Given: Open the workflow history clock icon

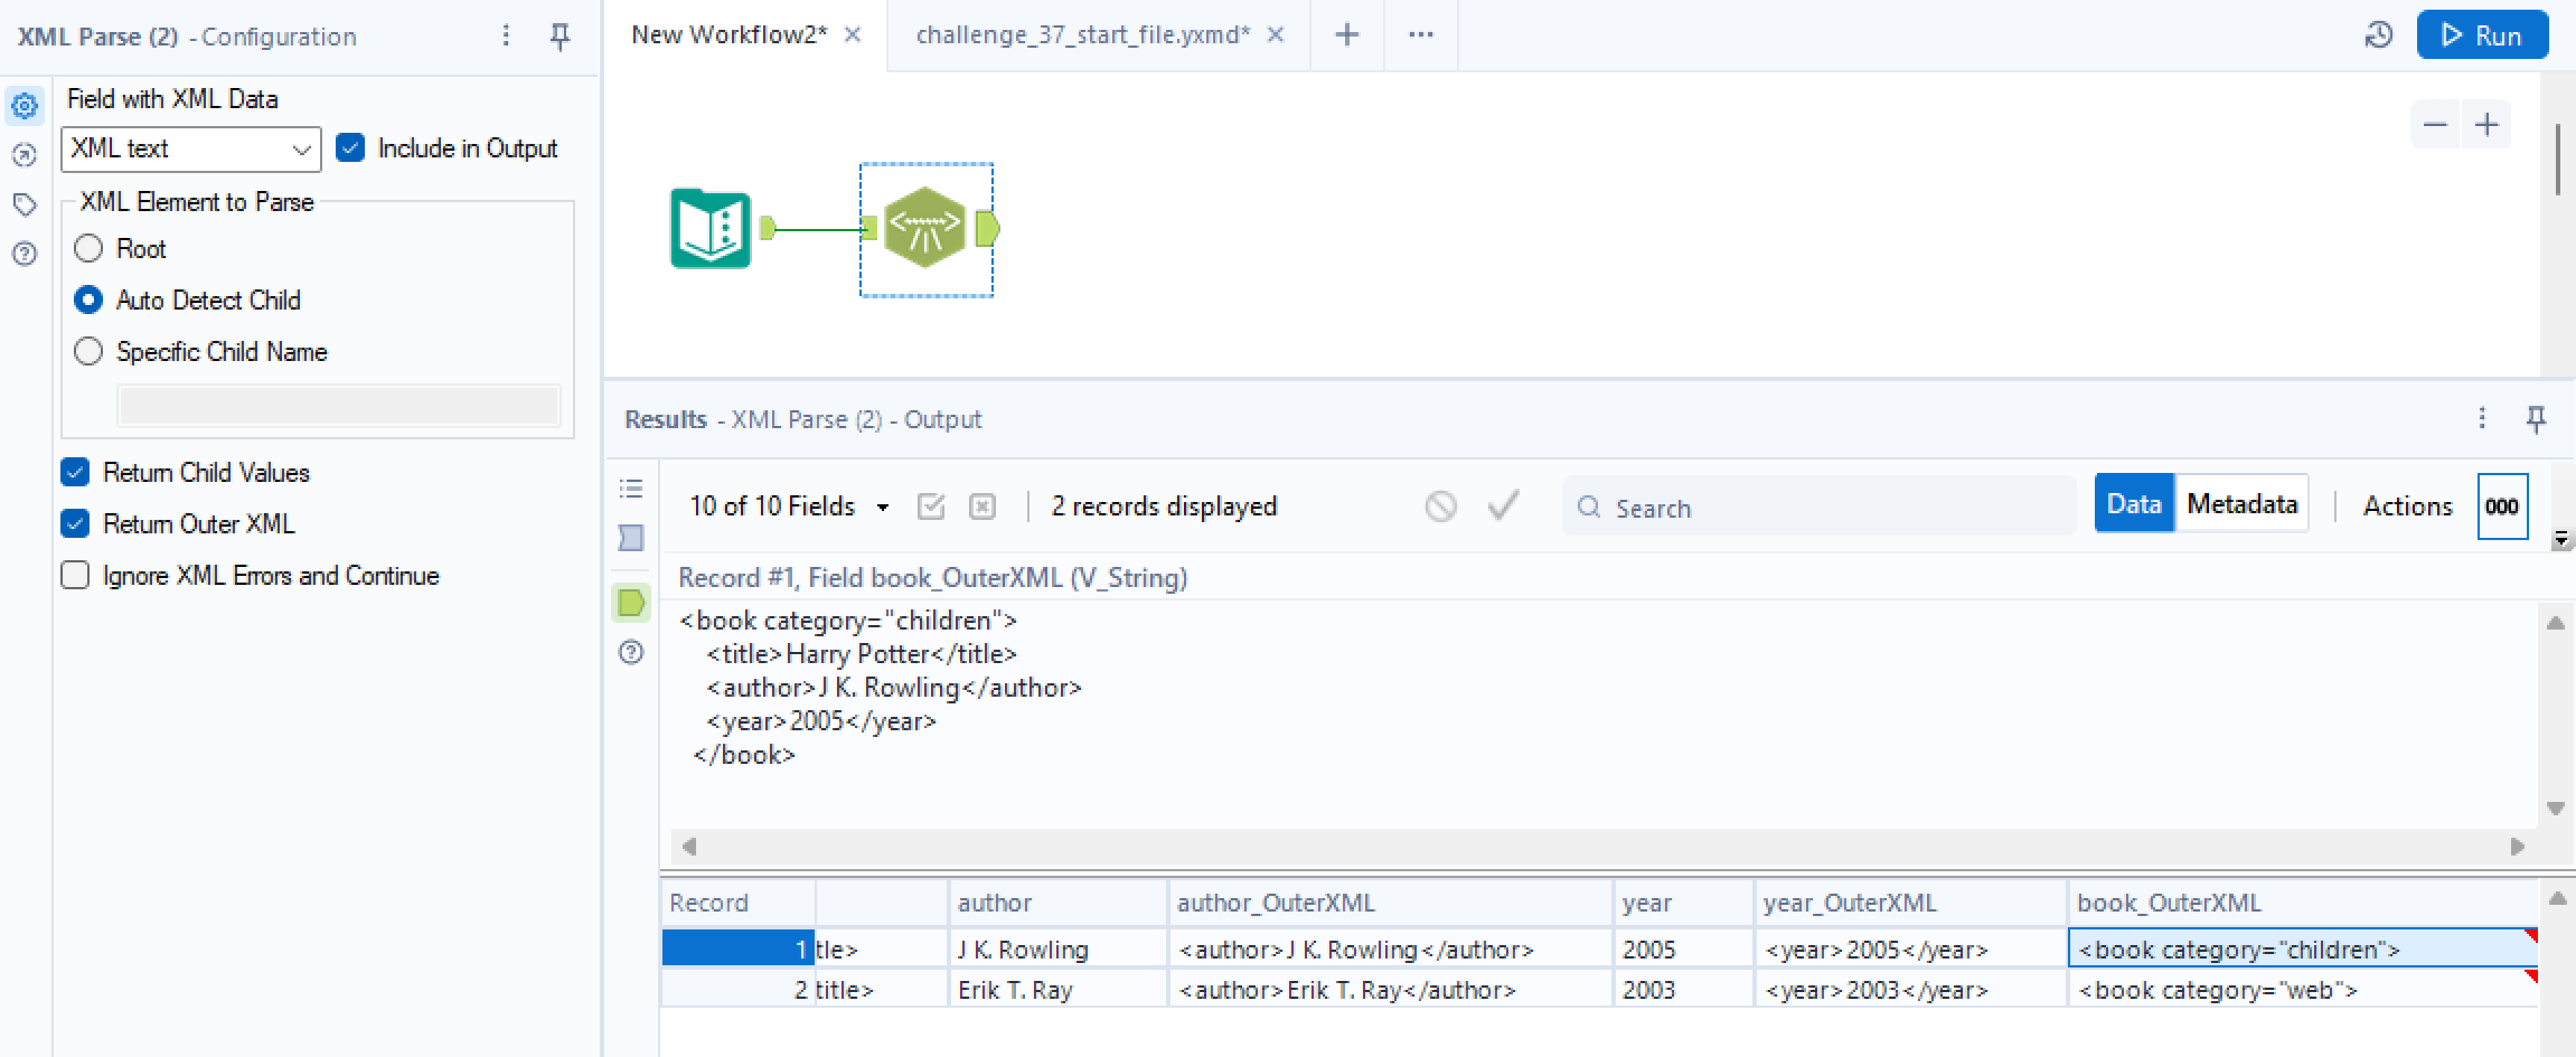Looking at the screenshot, I should point(2378,35).
